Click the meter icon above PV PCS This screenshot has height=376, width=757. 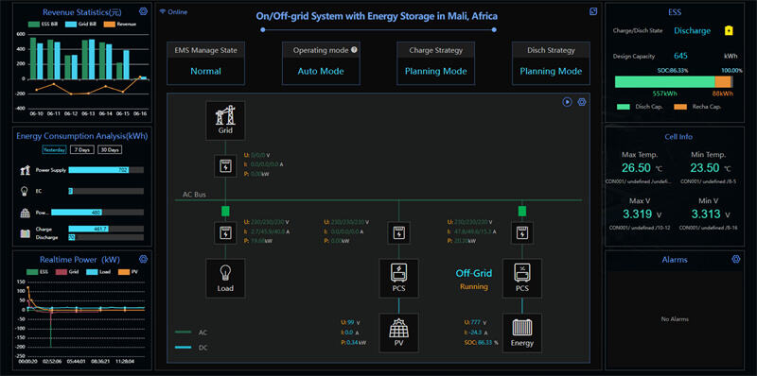point(398,232)
